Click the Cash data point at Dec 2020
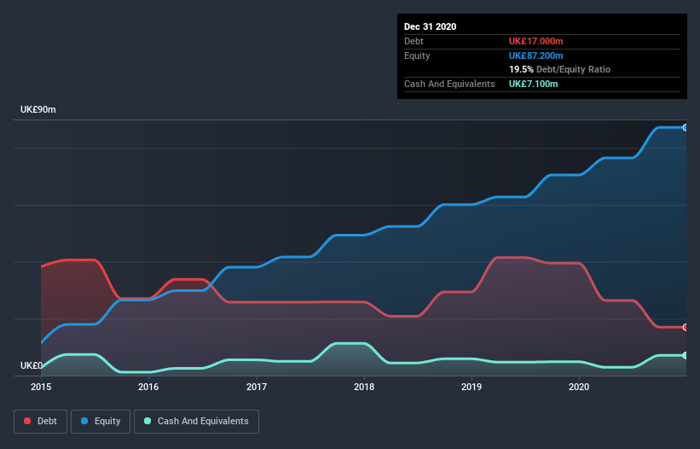 point(686,355)
